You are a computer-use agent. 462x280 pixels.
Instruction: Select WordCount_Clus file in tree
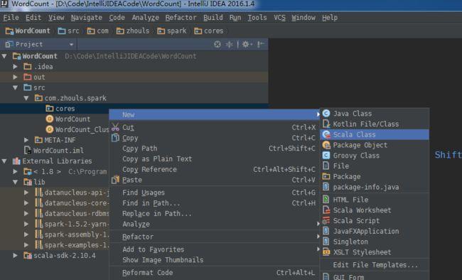pyautogui.click(x=77, y=129)
